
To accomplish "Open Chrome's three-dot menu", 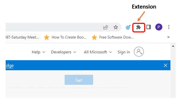I will click(x=169, y=27).
